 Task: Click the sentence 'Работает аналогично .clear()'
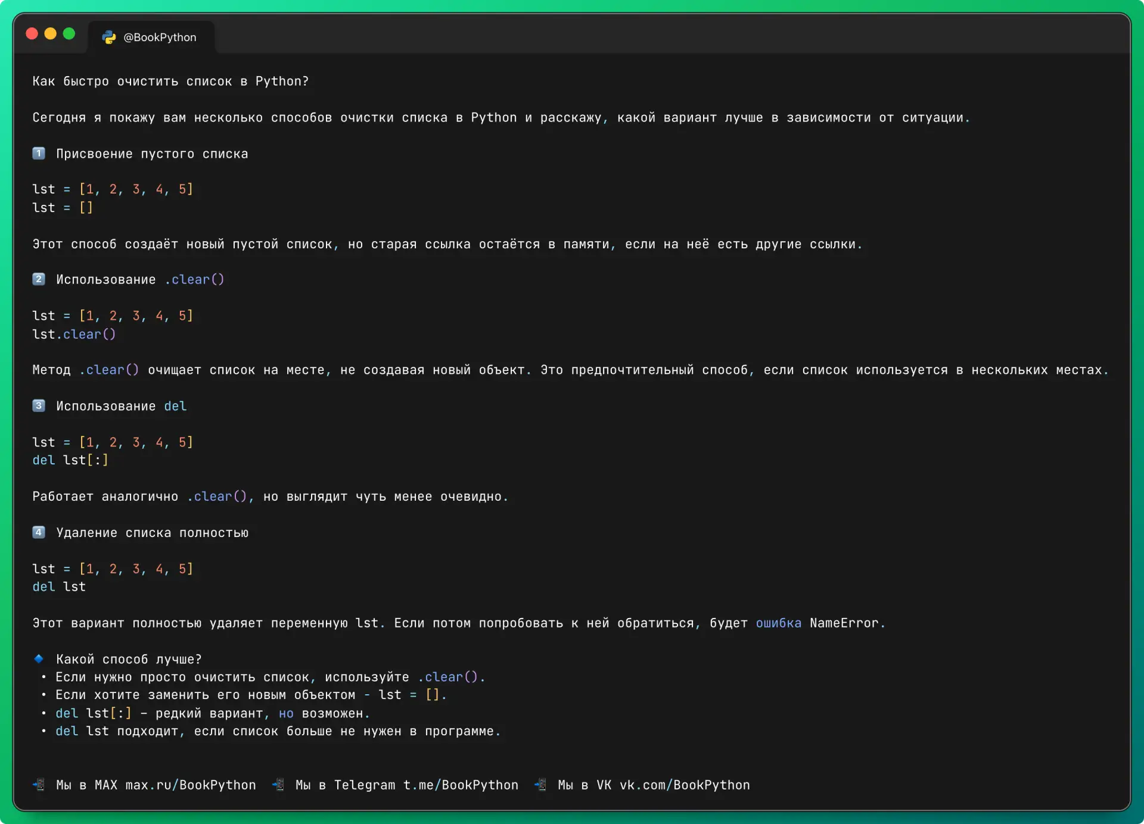click(x=271, y=497)
